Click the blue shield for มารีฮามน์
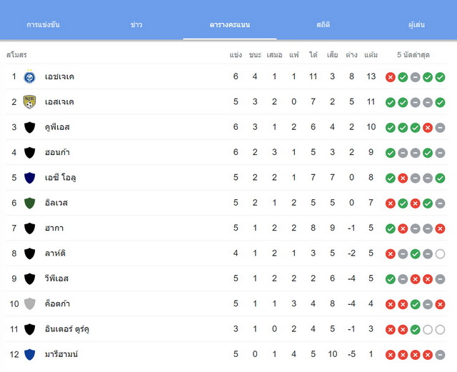The width and height of the screenshot is (457, 372). coord(29,355)
